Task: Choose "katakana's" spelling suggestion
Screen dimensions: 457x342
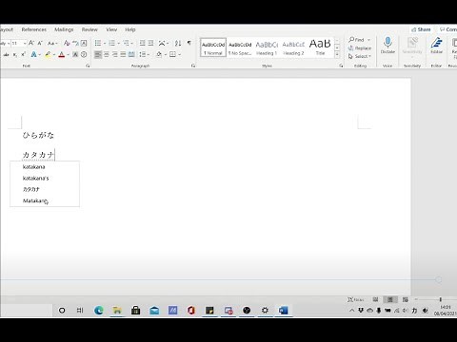Action: pyautogui.click(x=45, y=179)
